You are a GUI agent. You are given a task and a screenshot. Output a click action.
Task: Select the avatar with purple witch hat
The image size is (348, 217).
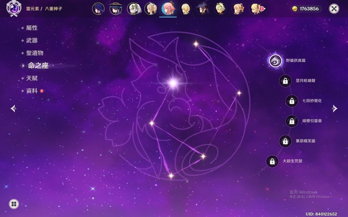(203, 8)
